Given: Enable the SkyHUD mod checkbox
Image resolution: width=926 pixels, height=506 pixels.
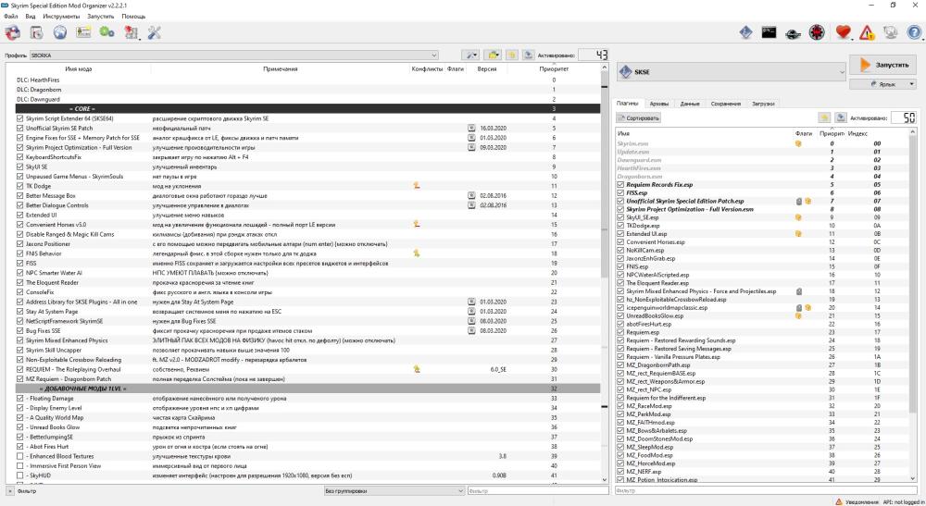Looking at the screenshot, I should [x=20, y=475].
